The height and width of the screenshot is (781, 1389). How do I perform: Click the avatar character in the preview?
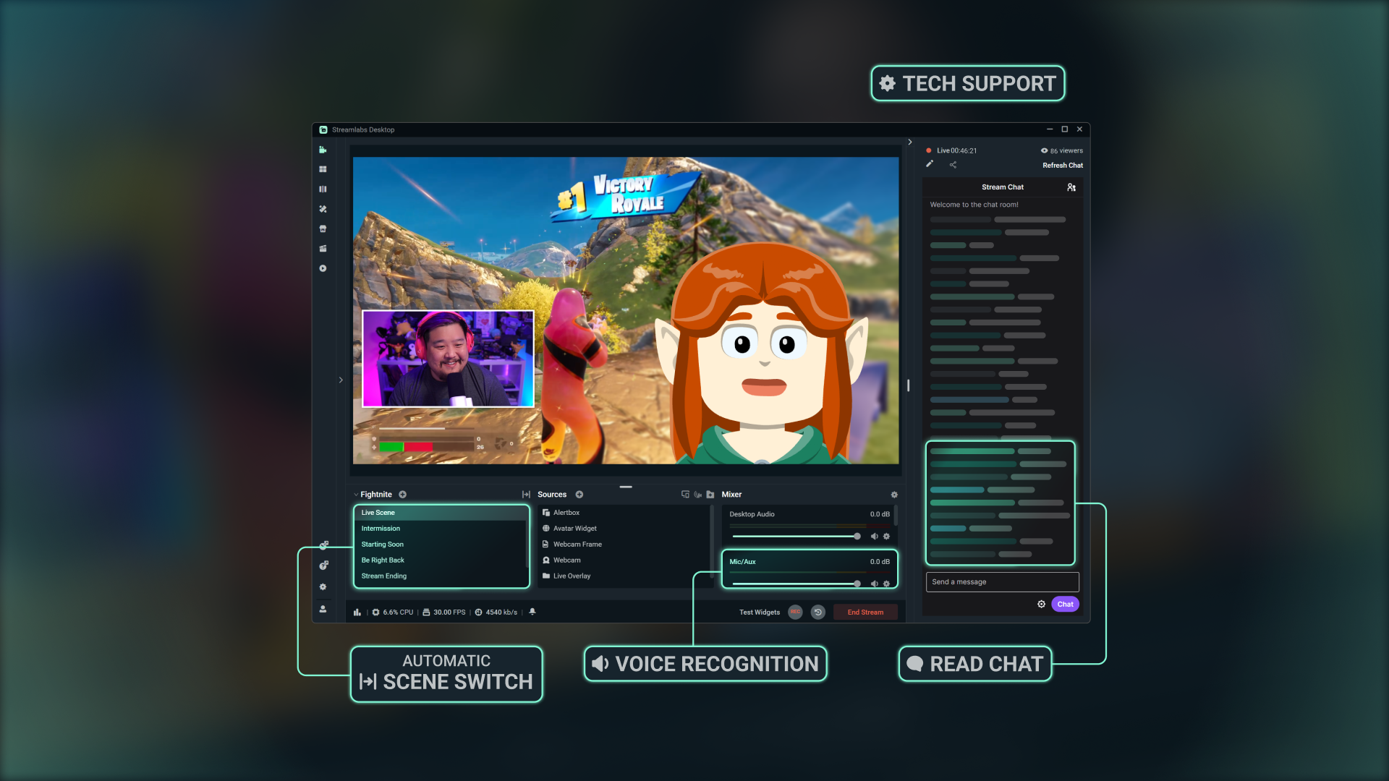click(763, 354)
